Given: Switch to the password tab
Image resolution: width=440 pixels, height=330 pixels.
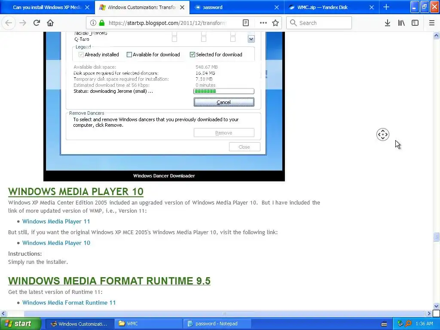Looking at the screenshot, I should pyautogui.click(x=237, y=7).
